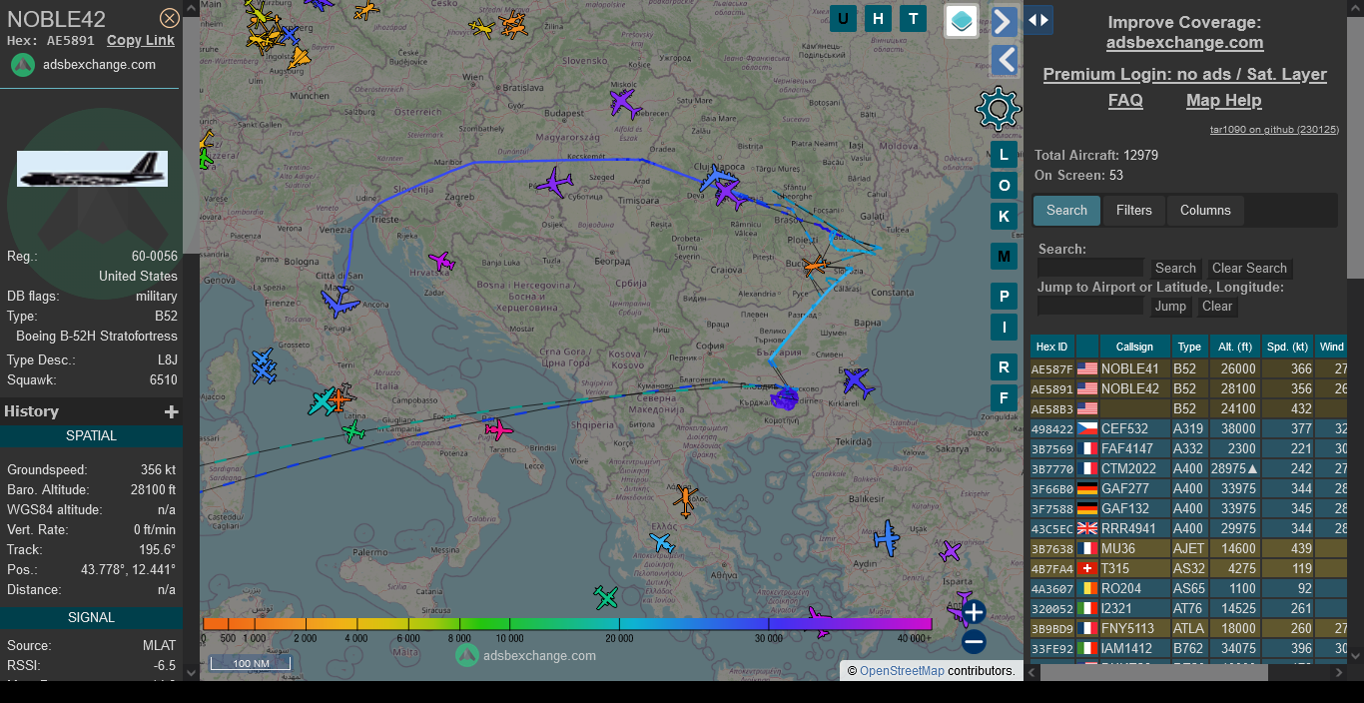Open the map settings gear

(x=998, y=109)
